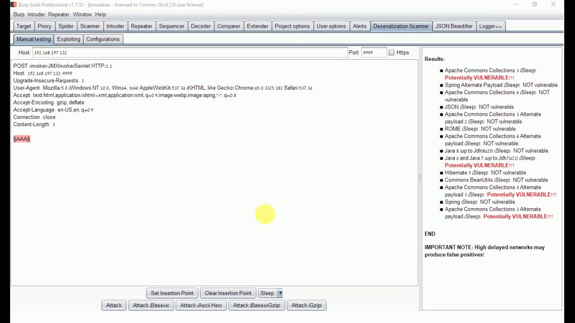Click the Clear Insertion Point button

(228, 293)
